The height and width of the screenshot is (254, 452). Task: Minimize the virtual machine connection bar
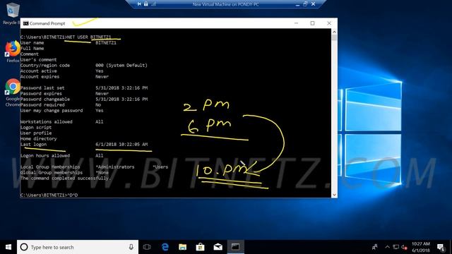(297, 4)
